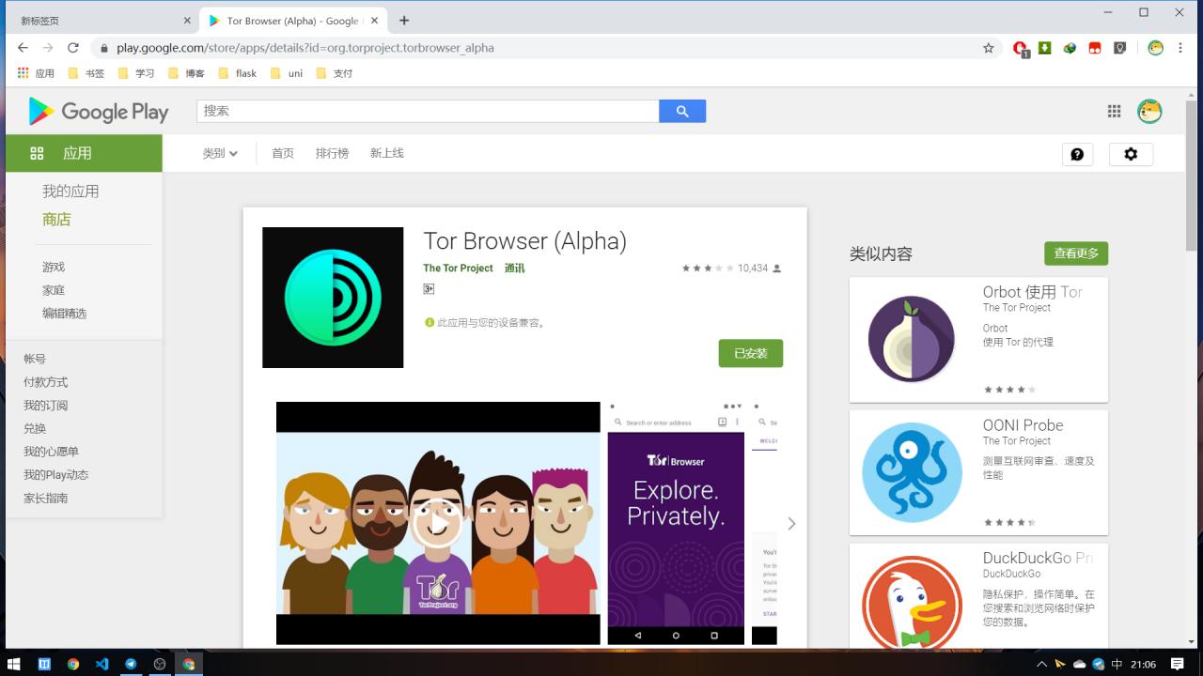
Task: Open 家长指南 in the sidebar
Action: 46,499
